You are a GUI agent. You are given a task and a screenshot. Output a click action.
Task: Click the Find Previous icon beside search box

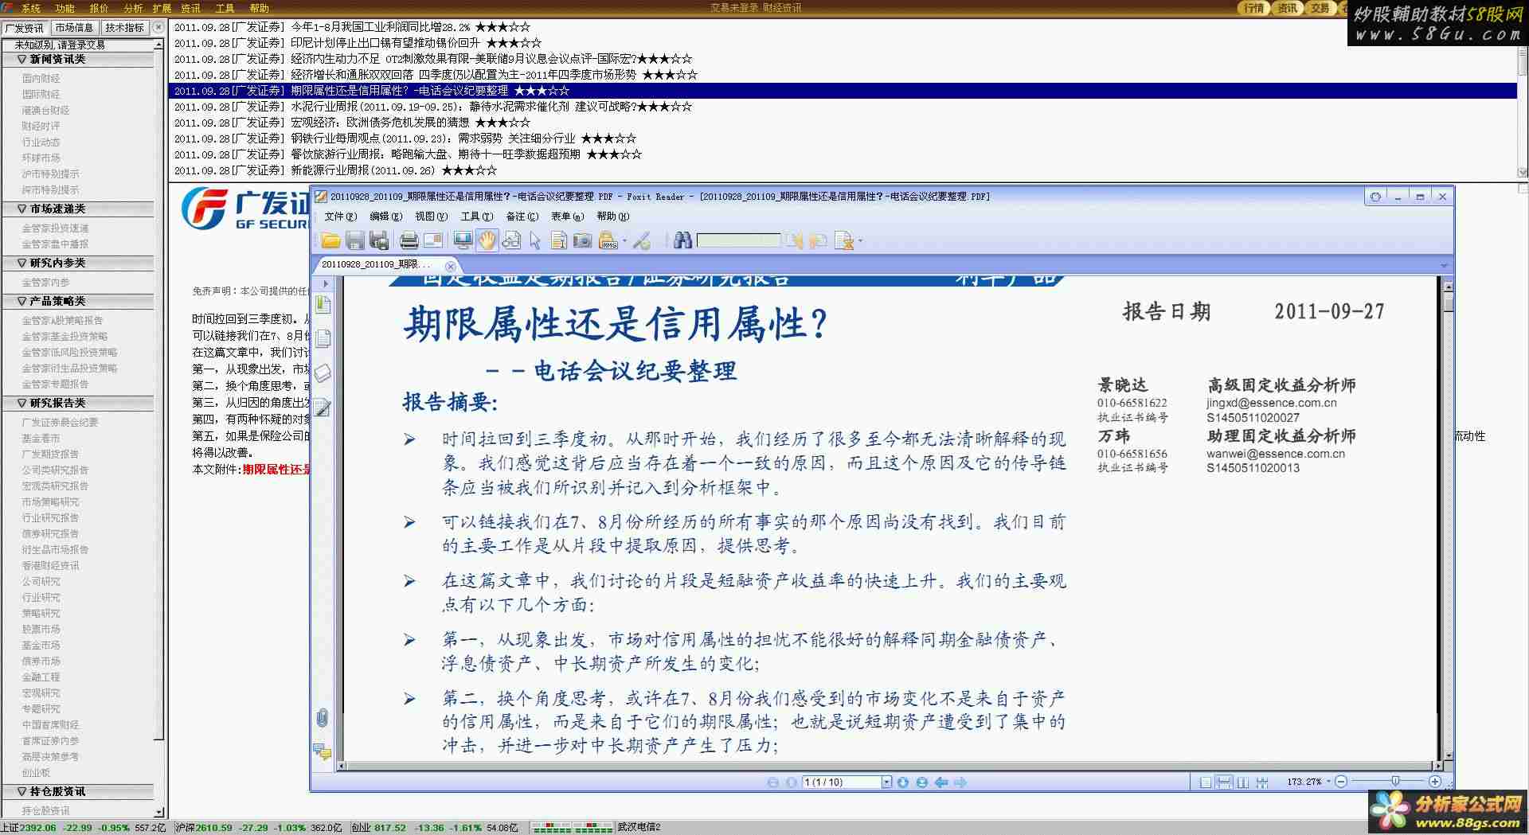tap(795, 240)
